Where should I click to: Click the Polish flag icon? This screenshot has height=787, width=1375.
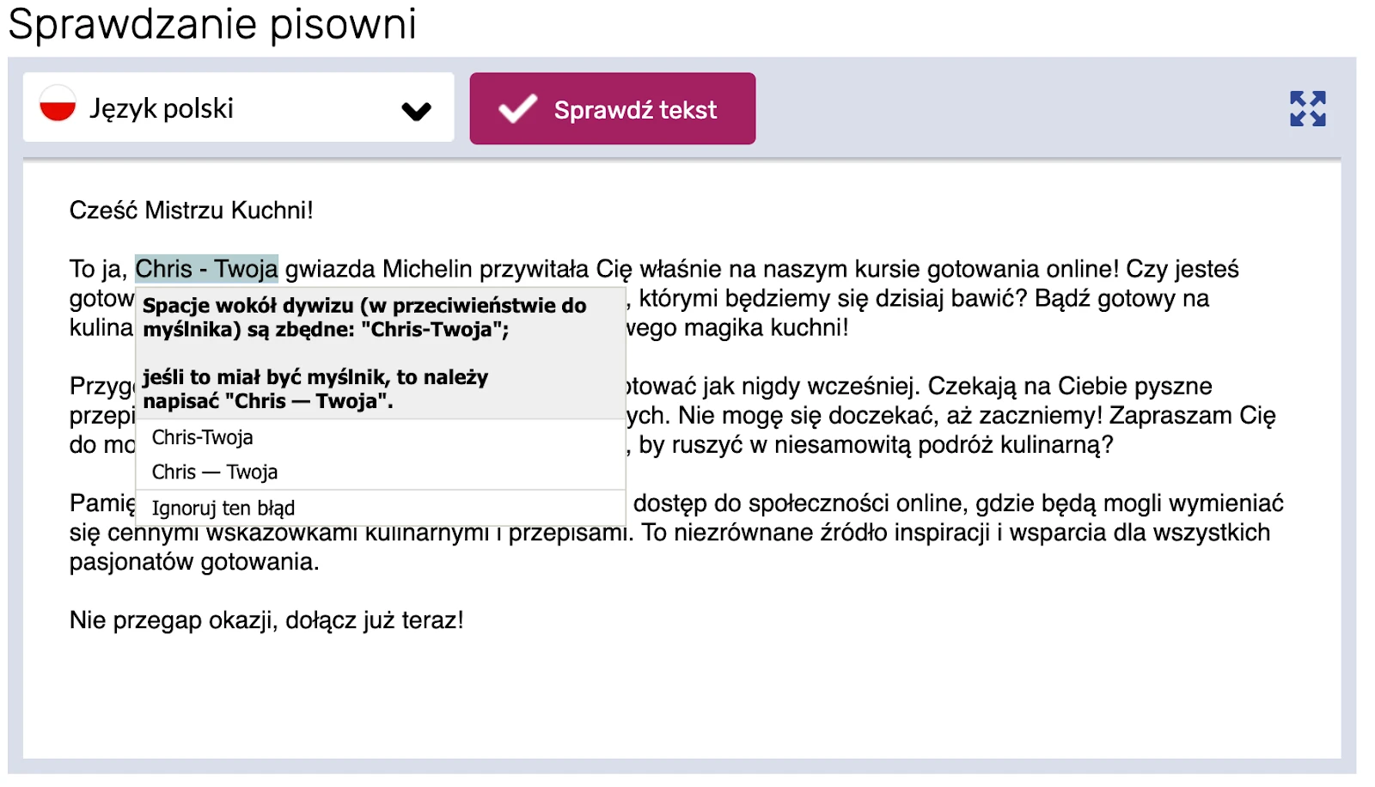58,104
